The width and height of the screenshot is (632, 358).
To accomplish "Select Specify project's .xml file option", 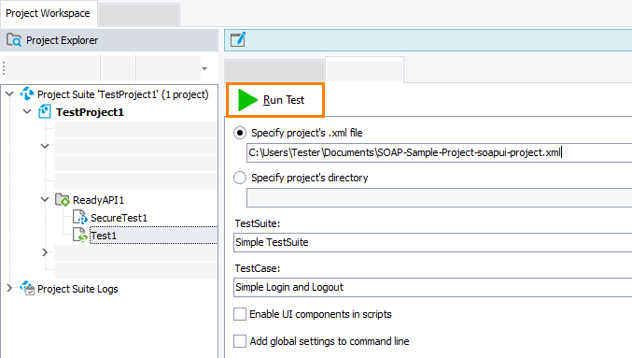I will pyautogui.click(x=240, y=133).
